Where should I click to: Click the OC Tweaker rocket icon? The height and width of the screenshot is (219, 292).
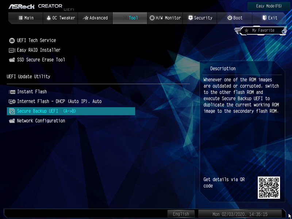click(x=49, y=18)
